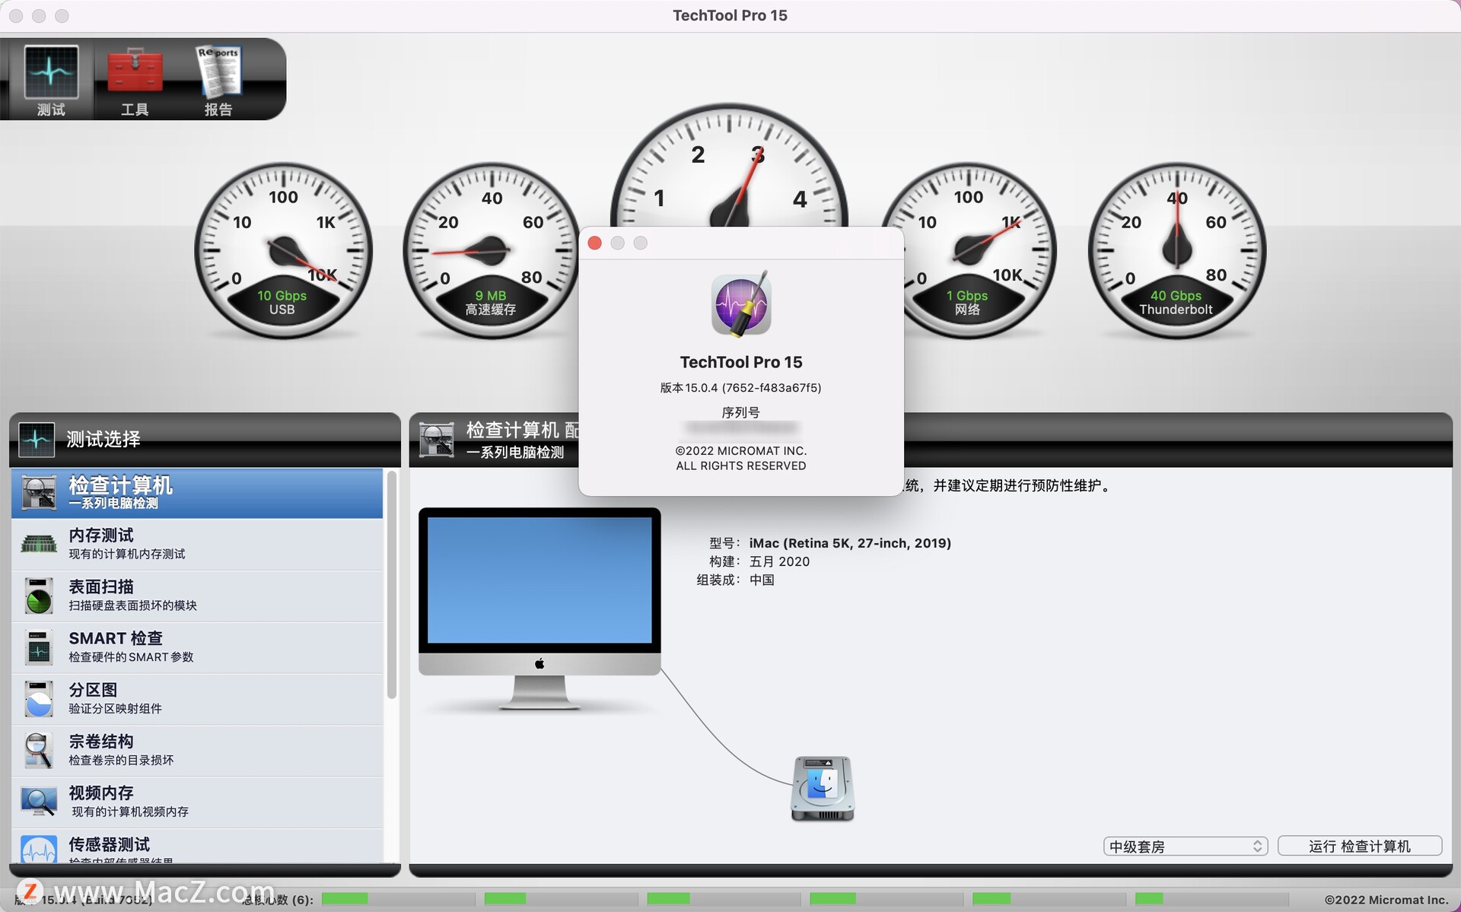Select 分区图 test
The width and height of the screenshot is (1461, 912).
(x=197, y=699)
